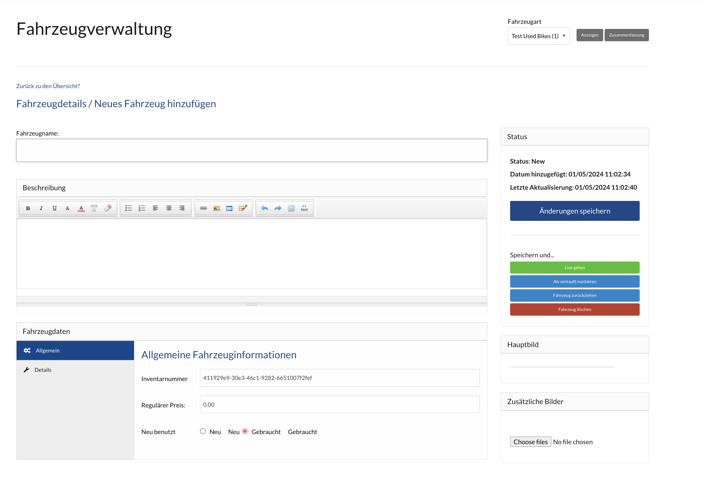Insert a hyperlink with the chain icon
The image size is (705, 486).
tap(203, 208)
